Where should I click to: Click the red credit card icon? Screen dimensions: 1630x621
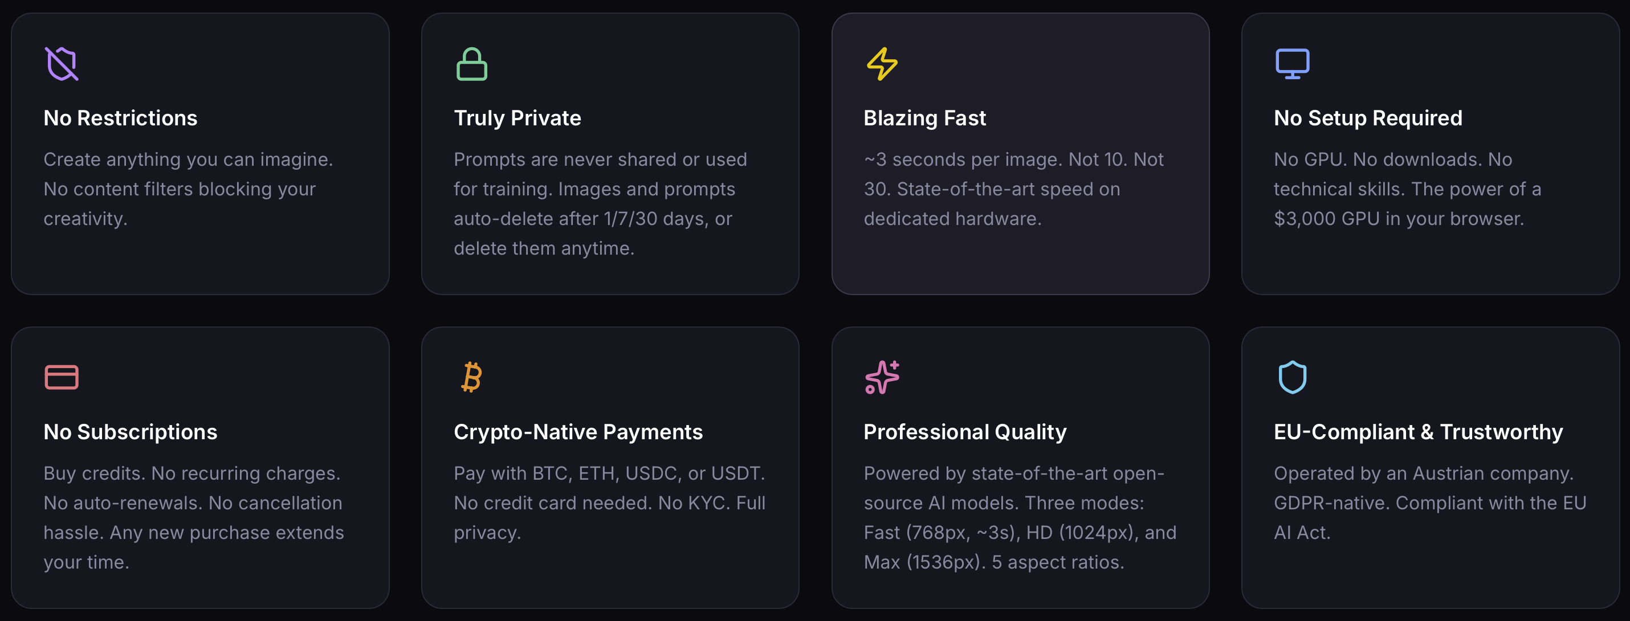62,378
